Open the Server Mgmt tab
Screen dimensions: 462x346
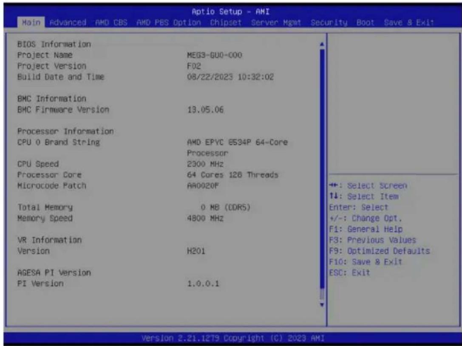point(276,23)
